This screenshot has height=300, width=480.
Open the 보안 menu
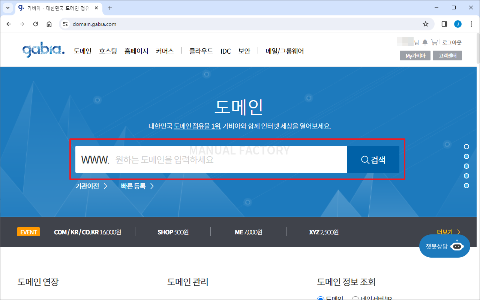244,51
